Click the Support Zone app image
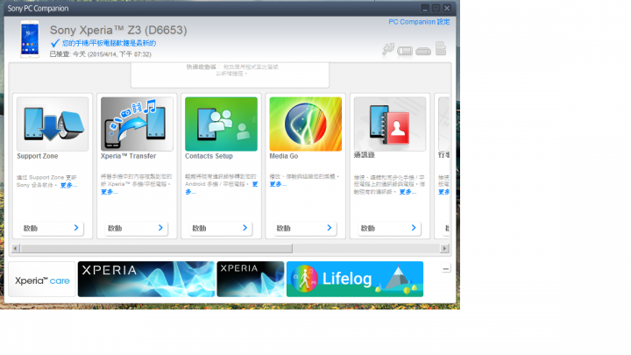This screenshot has height=355, width=631. point(53,124)
